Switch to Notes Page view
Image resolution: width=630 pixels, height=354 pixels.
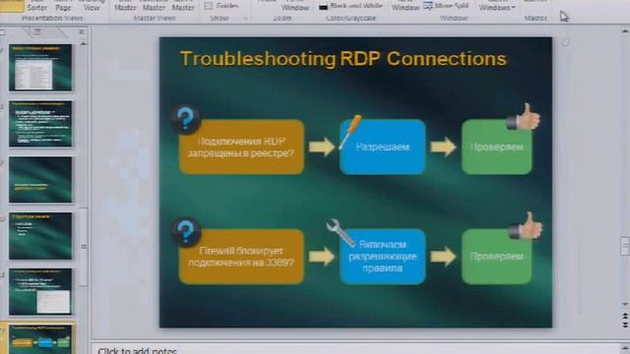(x=63, y=6)
